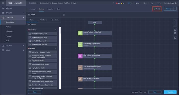Image resolution: width=179 pixels, height=95 pixels.
Task: Collapse the Compute task group
Action: point(56,48)
